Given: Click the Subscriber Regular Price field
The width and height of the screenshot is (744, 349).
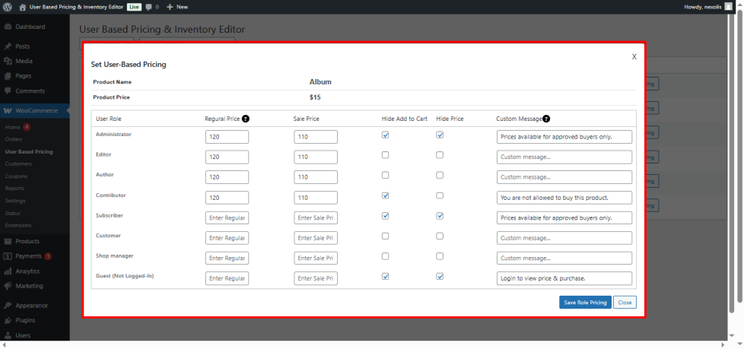Looking at the screenshot, I should click(227, 218).
